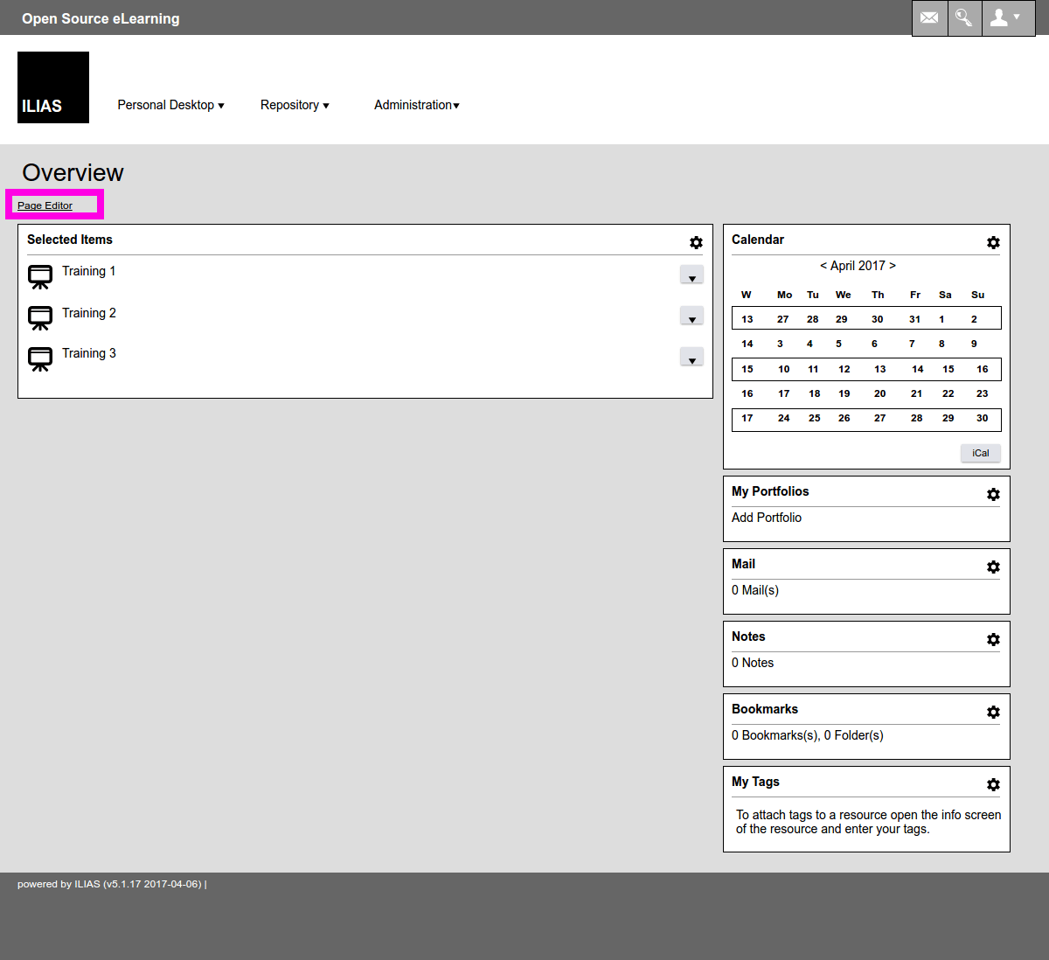Go to next month in Calendar
This screenshot has width=1049, height=960.
click(x=893, y=266)
